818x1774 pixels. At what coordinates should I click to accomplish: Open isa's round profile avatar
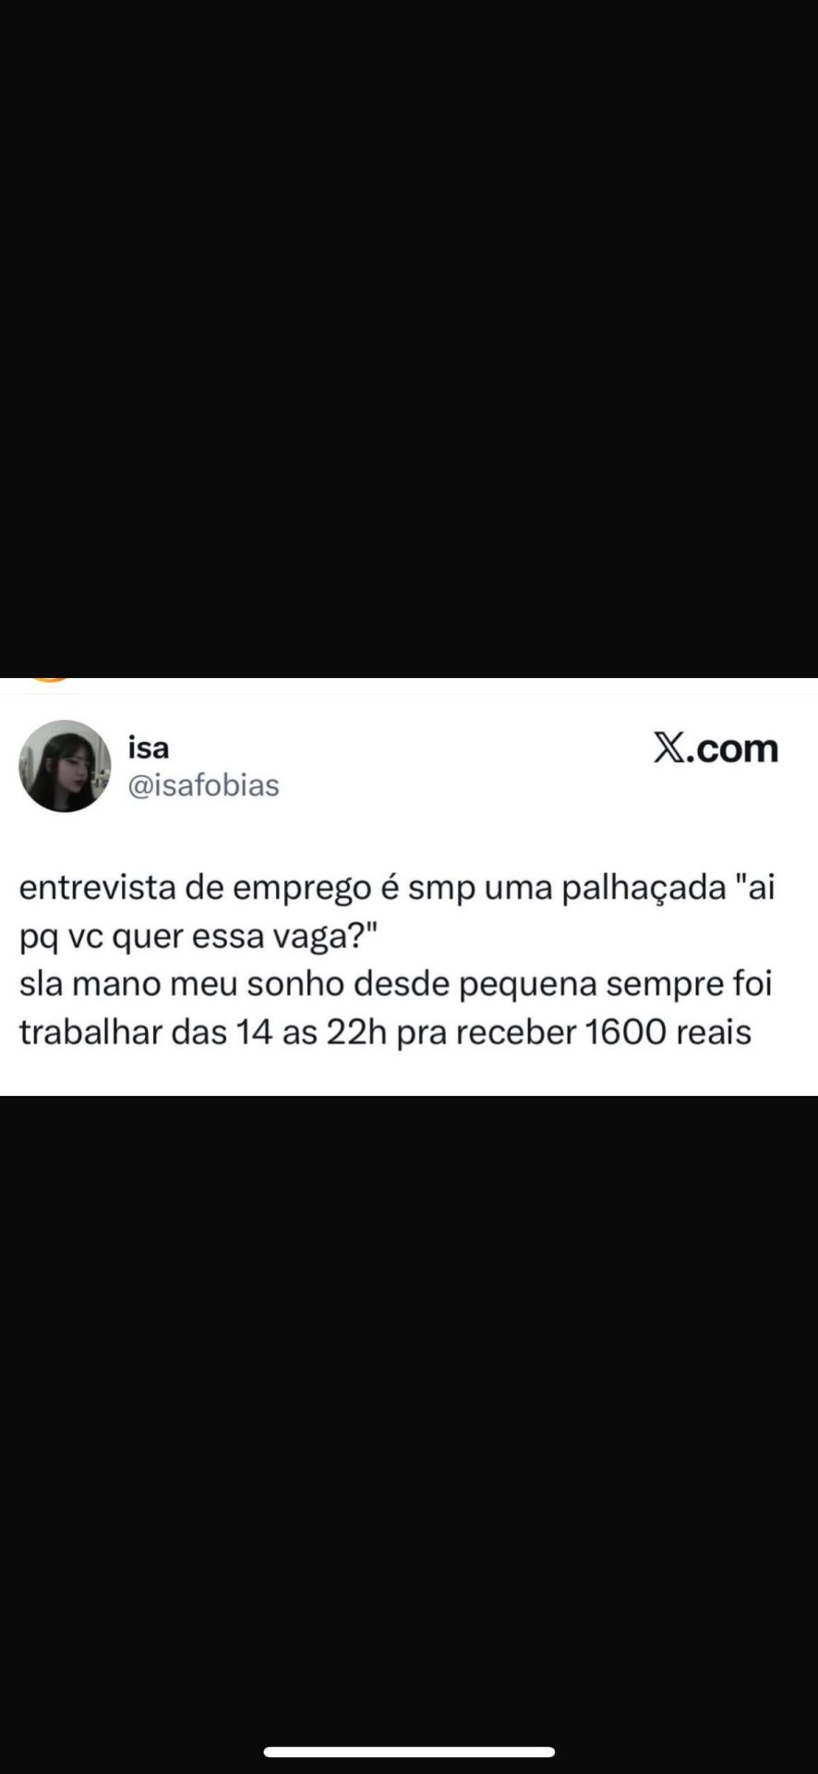(65, 766)
